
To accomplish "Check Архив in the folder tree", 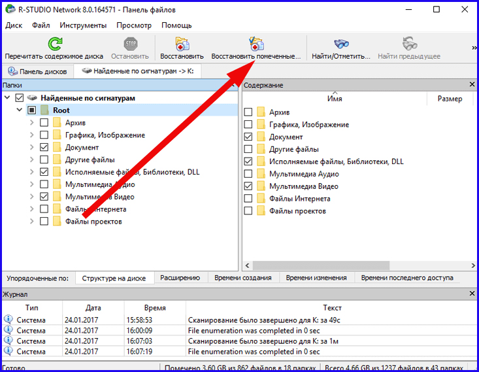I will pyautogui.click(x=44, y=122).
